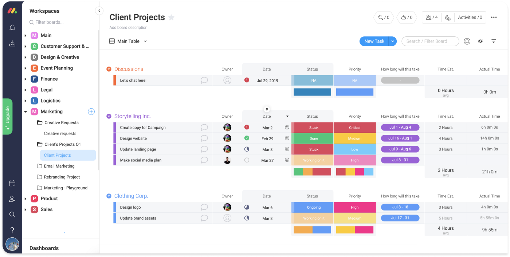
Task: Expand the Finance workspace
Action: tap(25, 79)
